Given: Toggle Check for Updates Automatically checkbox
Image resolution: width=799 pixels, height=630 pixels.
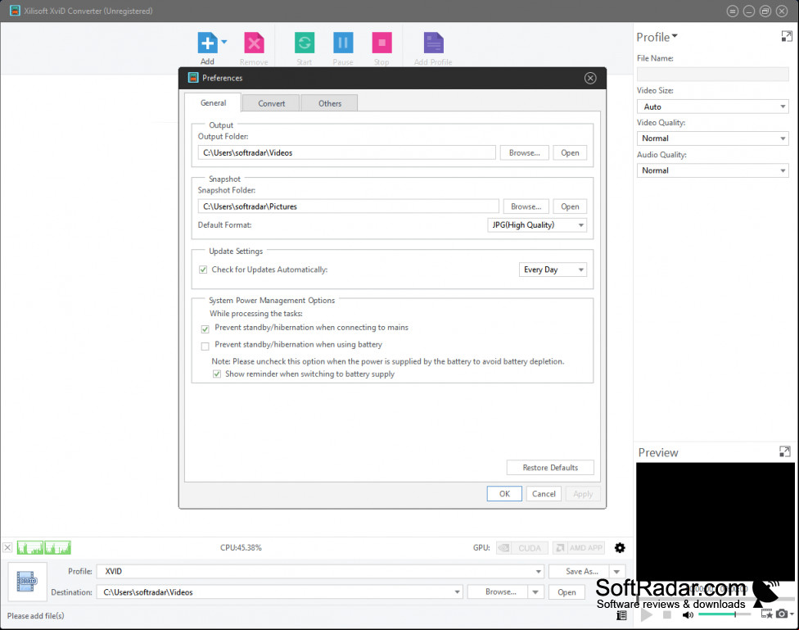Looking at the screenshot, I should [203, 270].
